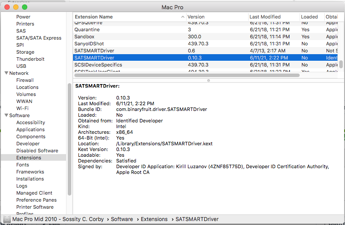Open Developer under Software

point(28,144)
